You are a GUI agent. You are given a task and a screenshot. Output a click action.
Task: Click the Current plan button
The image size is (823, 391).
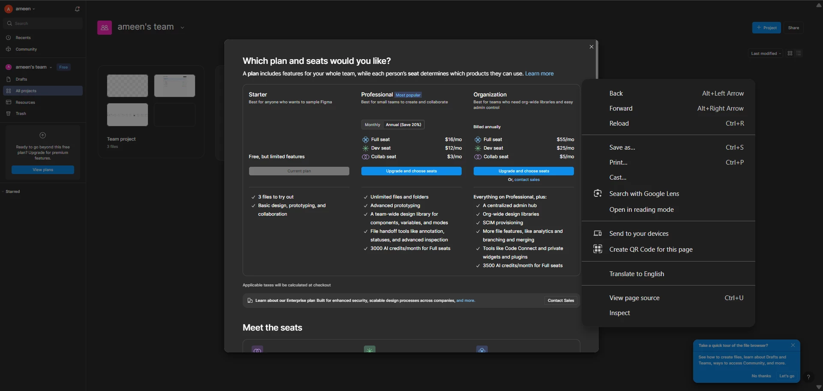click(x=299, y=171)
